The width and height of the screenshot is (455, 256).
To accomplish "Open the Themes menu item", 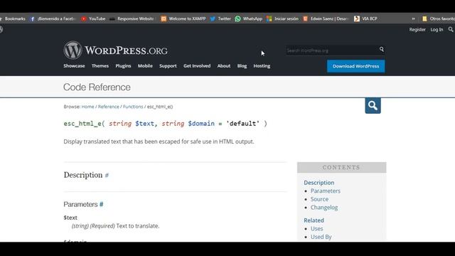I will pos(100,66).
